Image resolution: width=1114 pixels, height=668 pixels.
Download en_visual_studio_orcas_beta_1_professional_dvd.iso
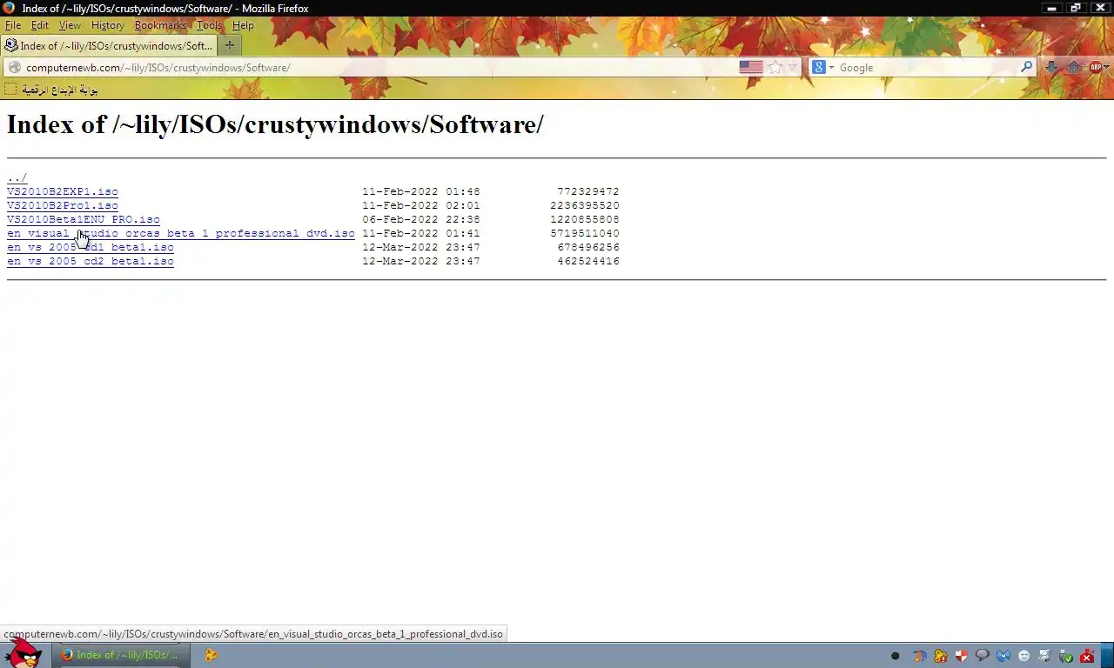point(181,233)
